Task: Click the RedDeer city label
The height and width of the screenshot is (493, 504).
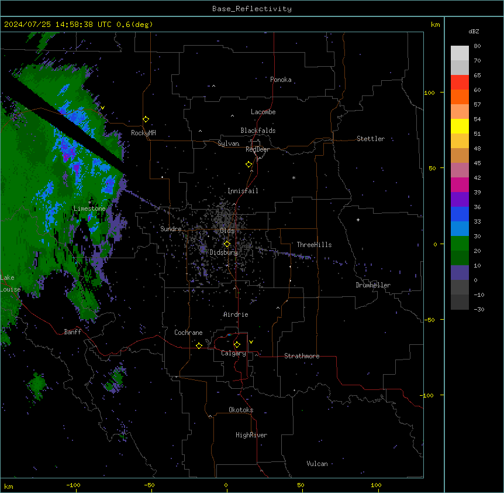Action: tap(257, 149)
